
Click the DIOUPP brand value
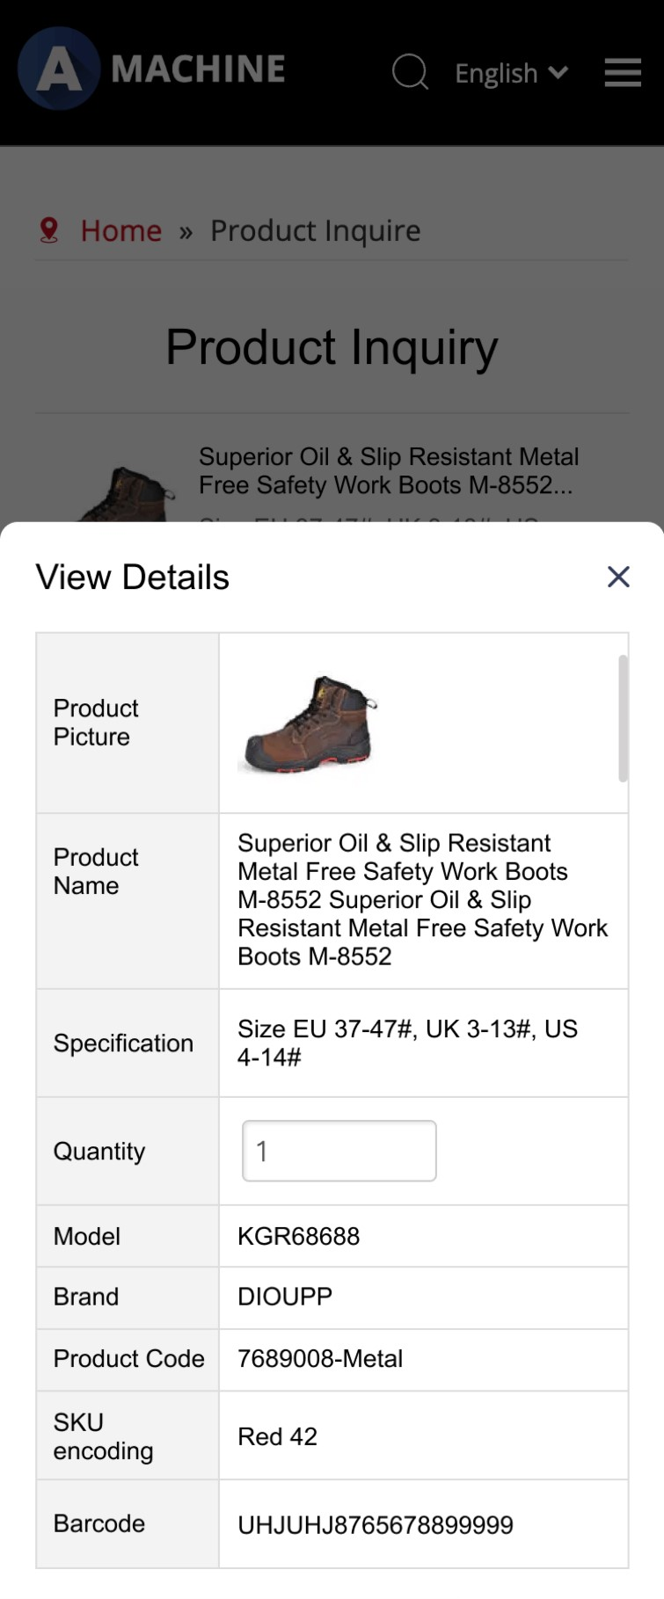pyautogui.click(x=285, y=1297)
